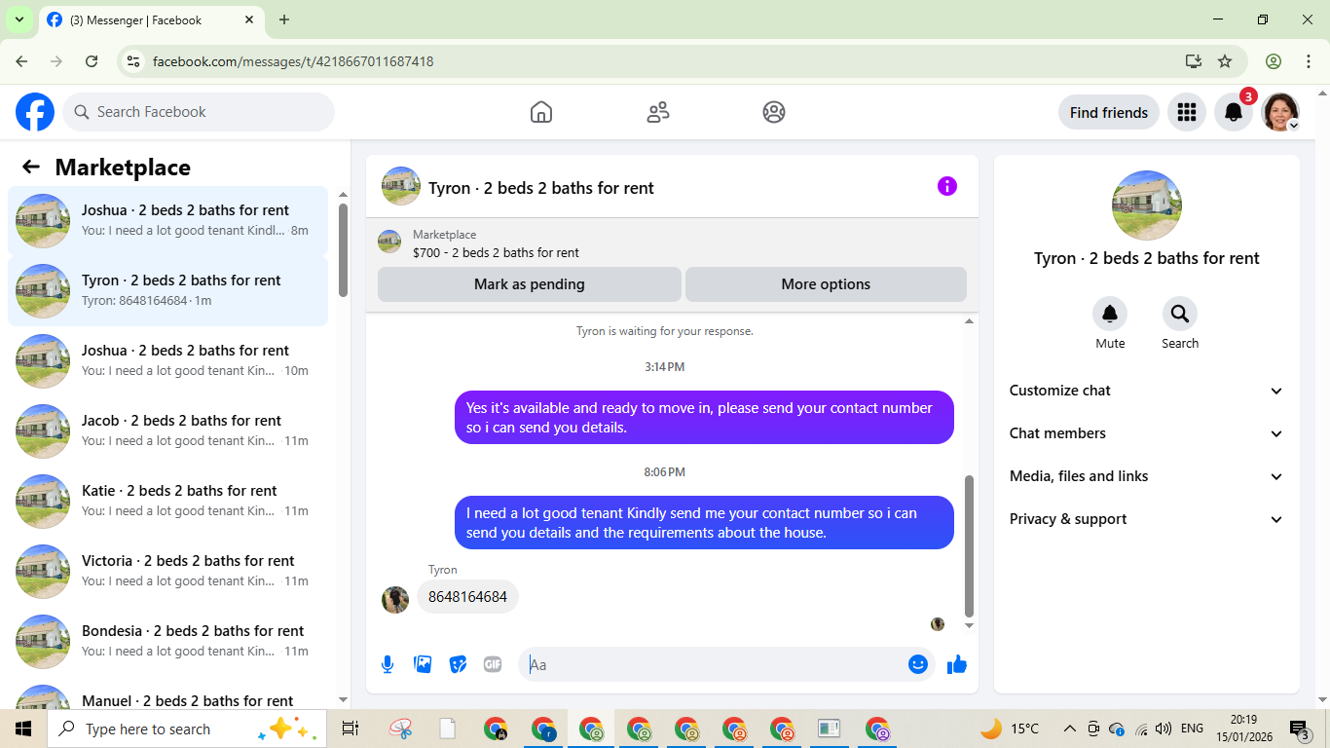Click the back arrow beside Marketplace
The width and height of the screenshot is (1330, 748).
click(x=31, y=167)
